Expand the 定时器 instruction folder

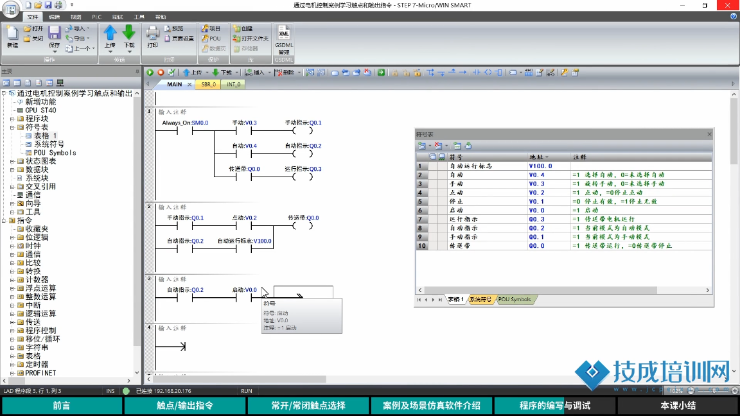coord(12,365)
